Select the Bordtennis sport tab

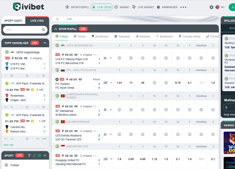click(x=100, y=36)
